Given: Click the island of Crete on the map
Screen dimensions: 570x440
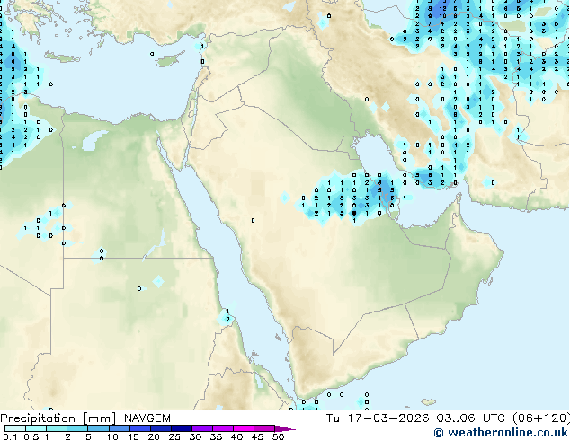Looking at the screenshot, I should tap(62, 57).
